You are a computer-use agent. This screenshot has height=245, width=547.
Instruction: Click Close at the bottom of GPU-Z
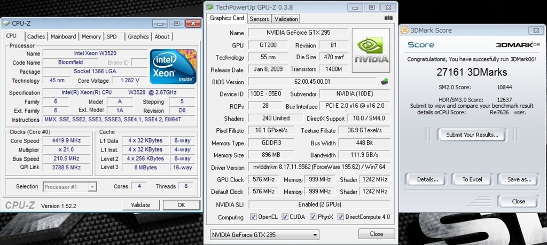pos(377,234)
